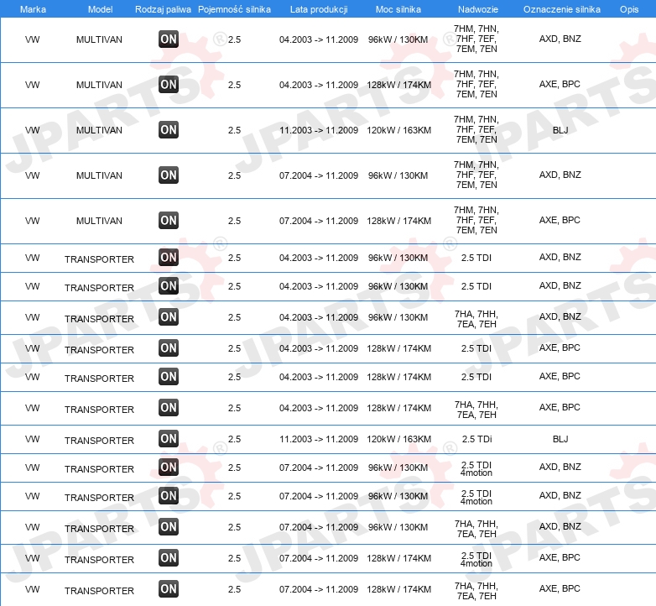This screenshot has height=606, width=656.
Task: Click 96kW / 130KM in MULTIVAN 04.2003 row
Action: 398,39
